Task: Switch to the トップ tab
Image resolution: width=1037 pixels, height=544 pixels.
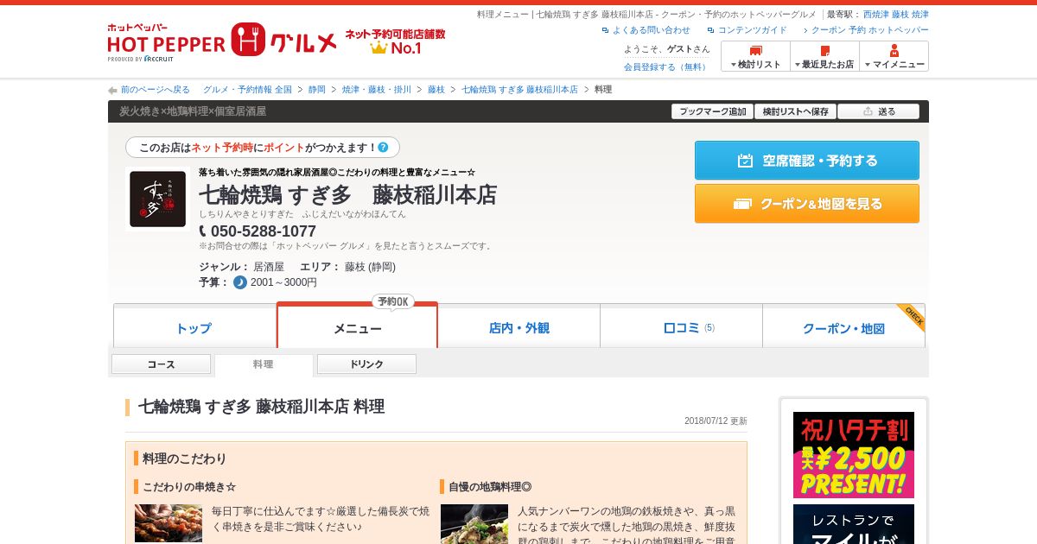Action: coord(194,327)
